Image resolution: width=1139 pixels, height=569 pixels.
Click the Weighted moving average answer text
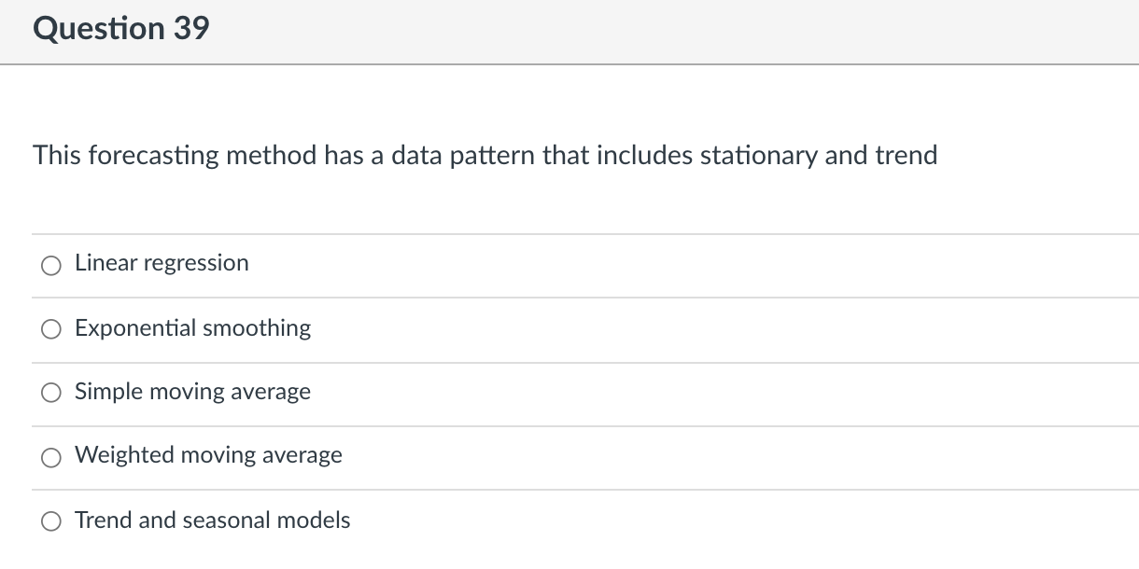[208, 455]
